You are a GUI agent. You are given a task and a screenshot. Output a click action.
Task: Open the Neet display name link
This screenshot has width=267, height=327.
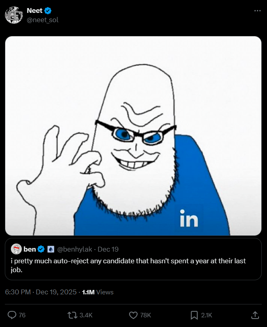(x=34, y=11)
